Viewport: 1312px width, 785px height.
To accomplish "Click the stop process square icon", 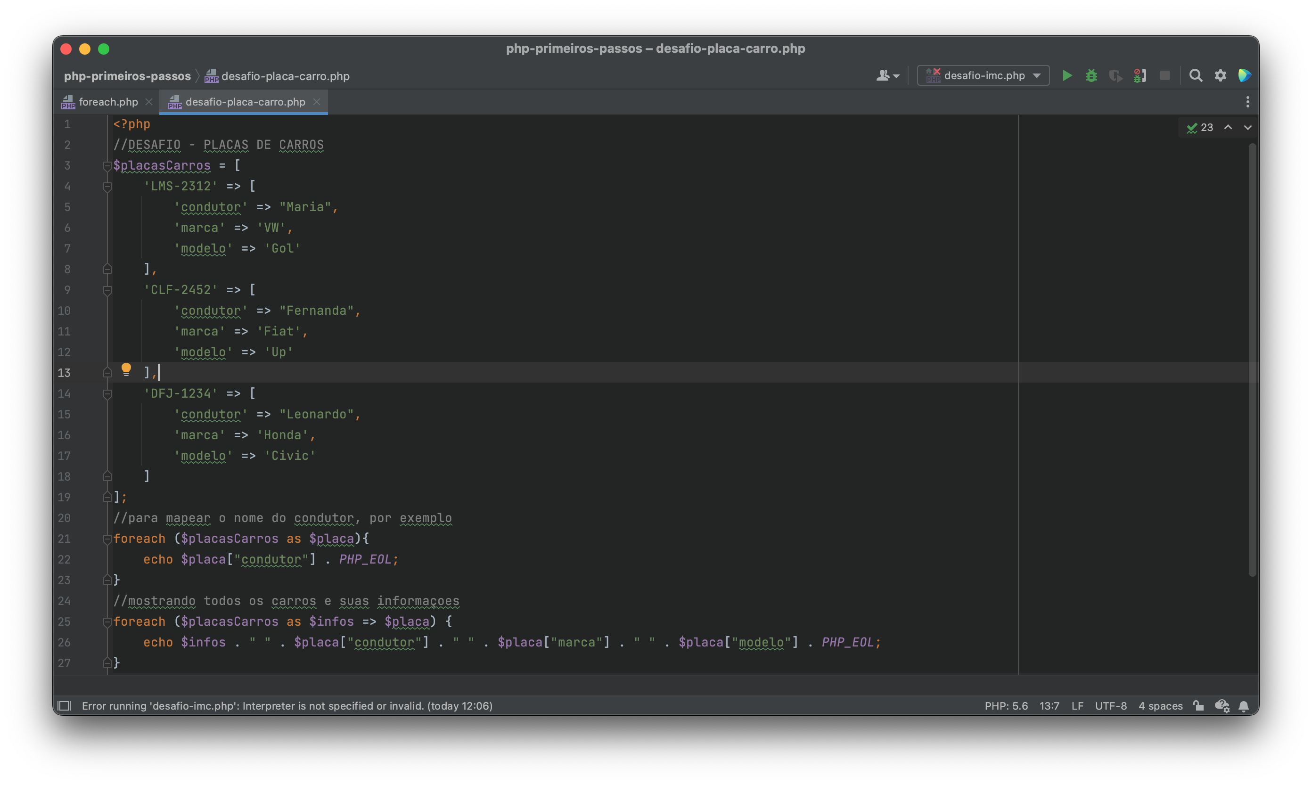I will [x=1164, y=76].
